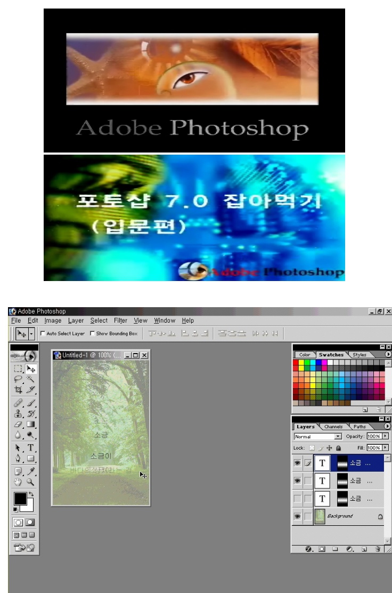Select the Hand tool
Image resolution: width=392 pixels, height=593 pixels.
(18, 482)
